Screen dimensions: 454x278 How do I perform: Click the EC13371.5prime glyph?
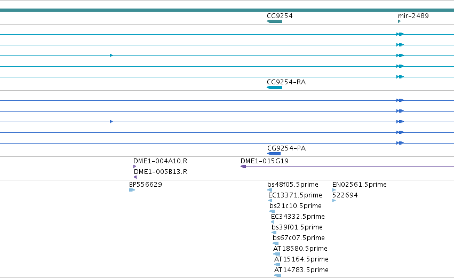270,201
